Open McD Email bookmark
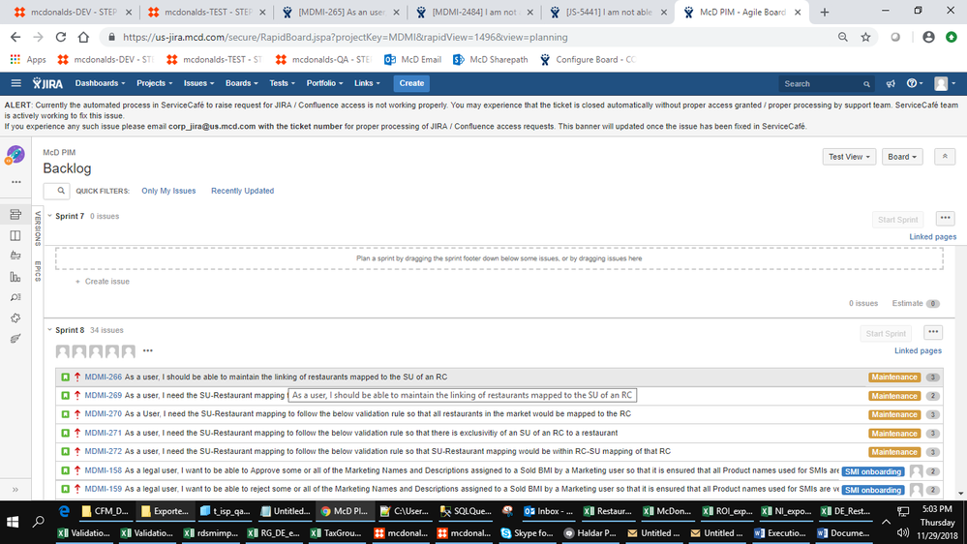The width and height of the screenshot is (967, 544). tap(412, 60)
